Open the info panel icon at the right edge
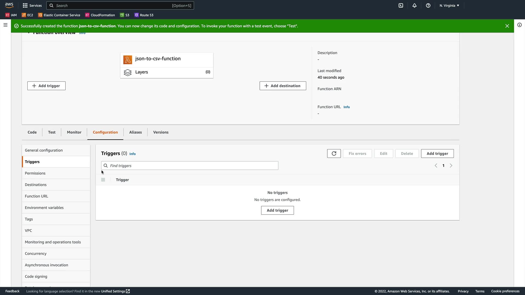The image size is (525, 295). 519,25
